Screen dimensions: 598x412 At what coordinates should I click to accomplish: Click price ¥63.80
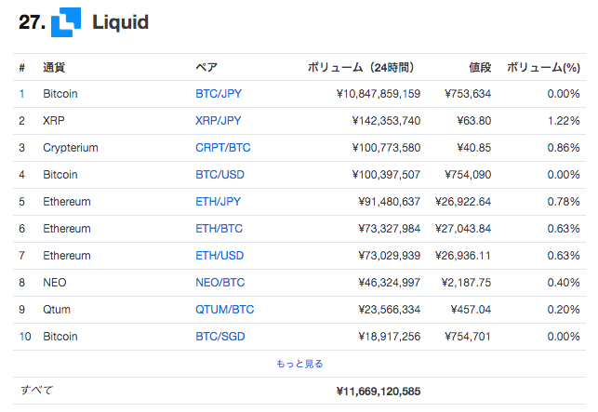coord(474,121)
